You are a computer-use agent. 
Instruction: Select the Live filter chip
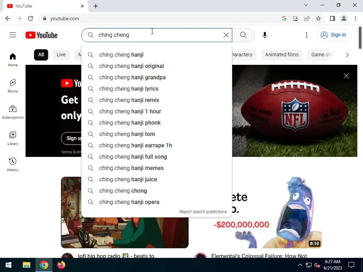(61, 55)
